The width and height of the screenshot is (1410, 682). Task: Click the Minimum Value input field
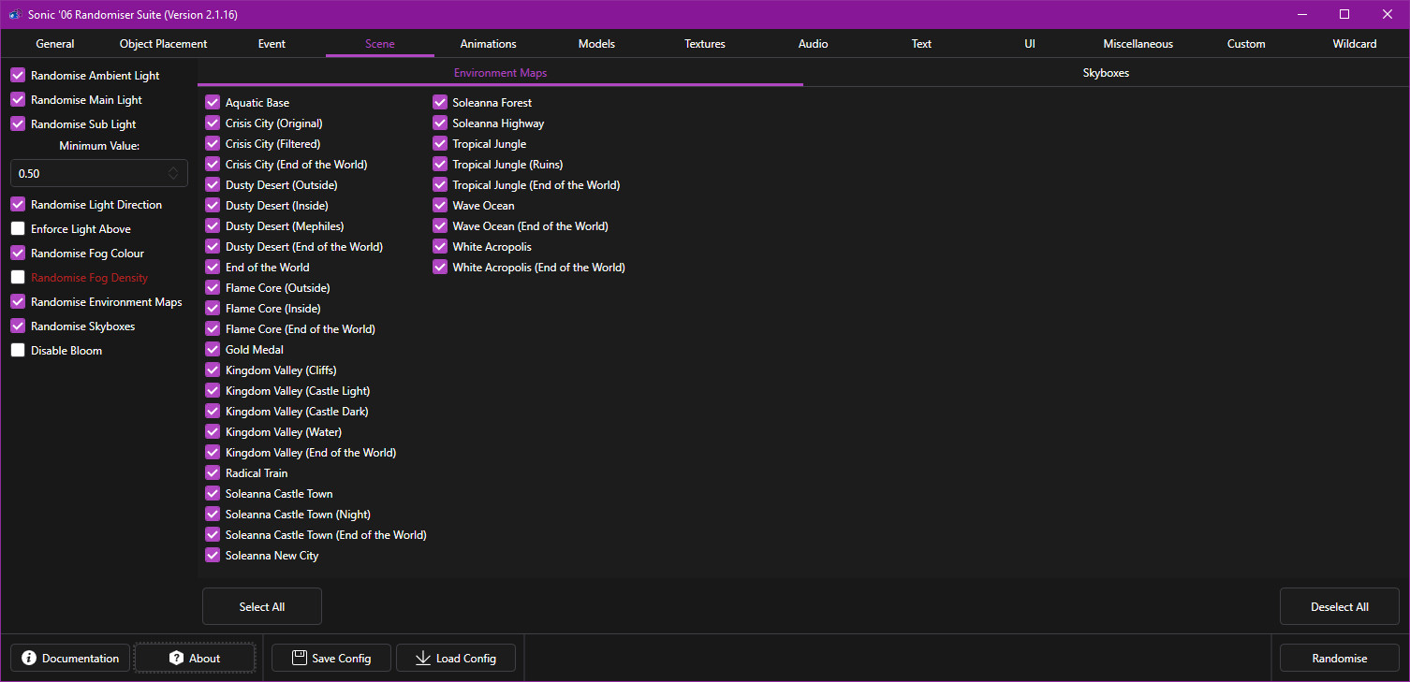click(x=89, y=173)
